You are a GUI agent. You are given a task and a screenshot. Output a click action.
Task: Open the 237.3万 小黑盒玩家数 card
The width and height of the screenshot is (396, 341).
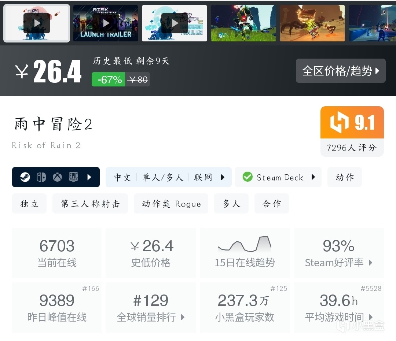pos(245,308)
